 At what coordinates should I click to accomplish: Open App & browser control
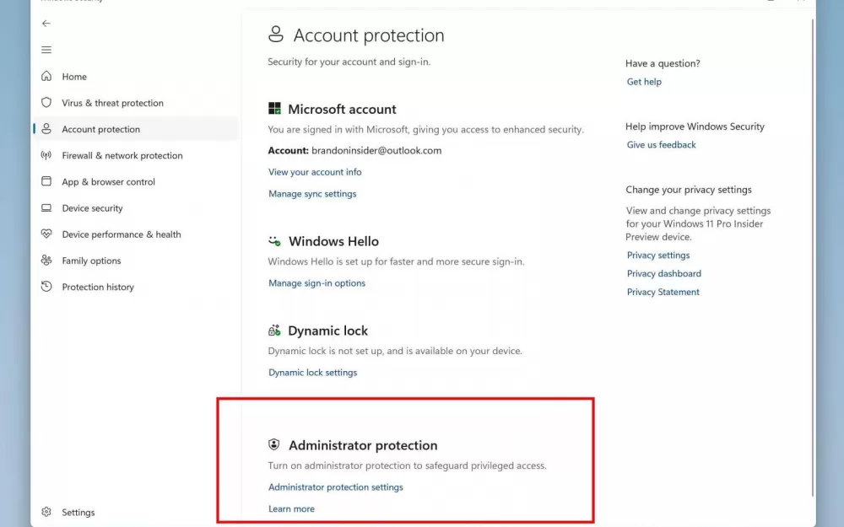[x=108, y=182]
